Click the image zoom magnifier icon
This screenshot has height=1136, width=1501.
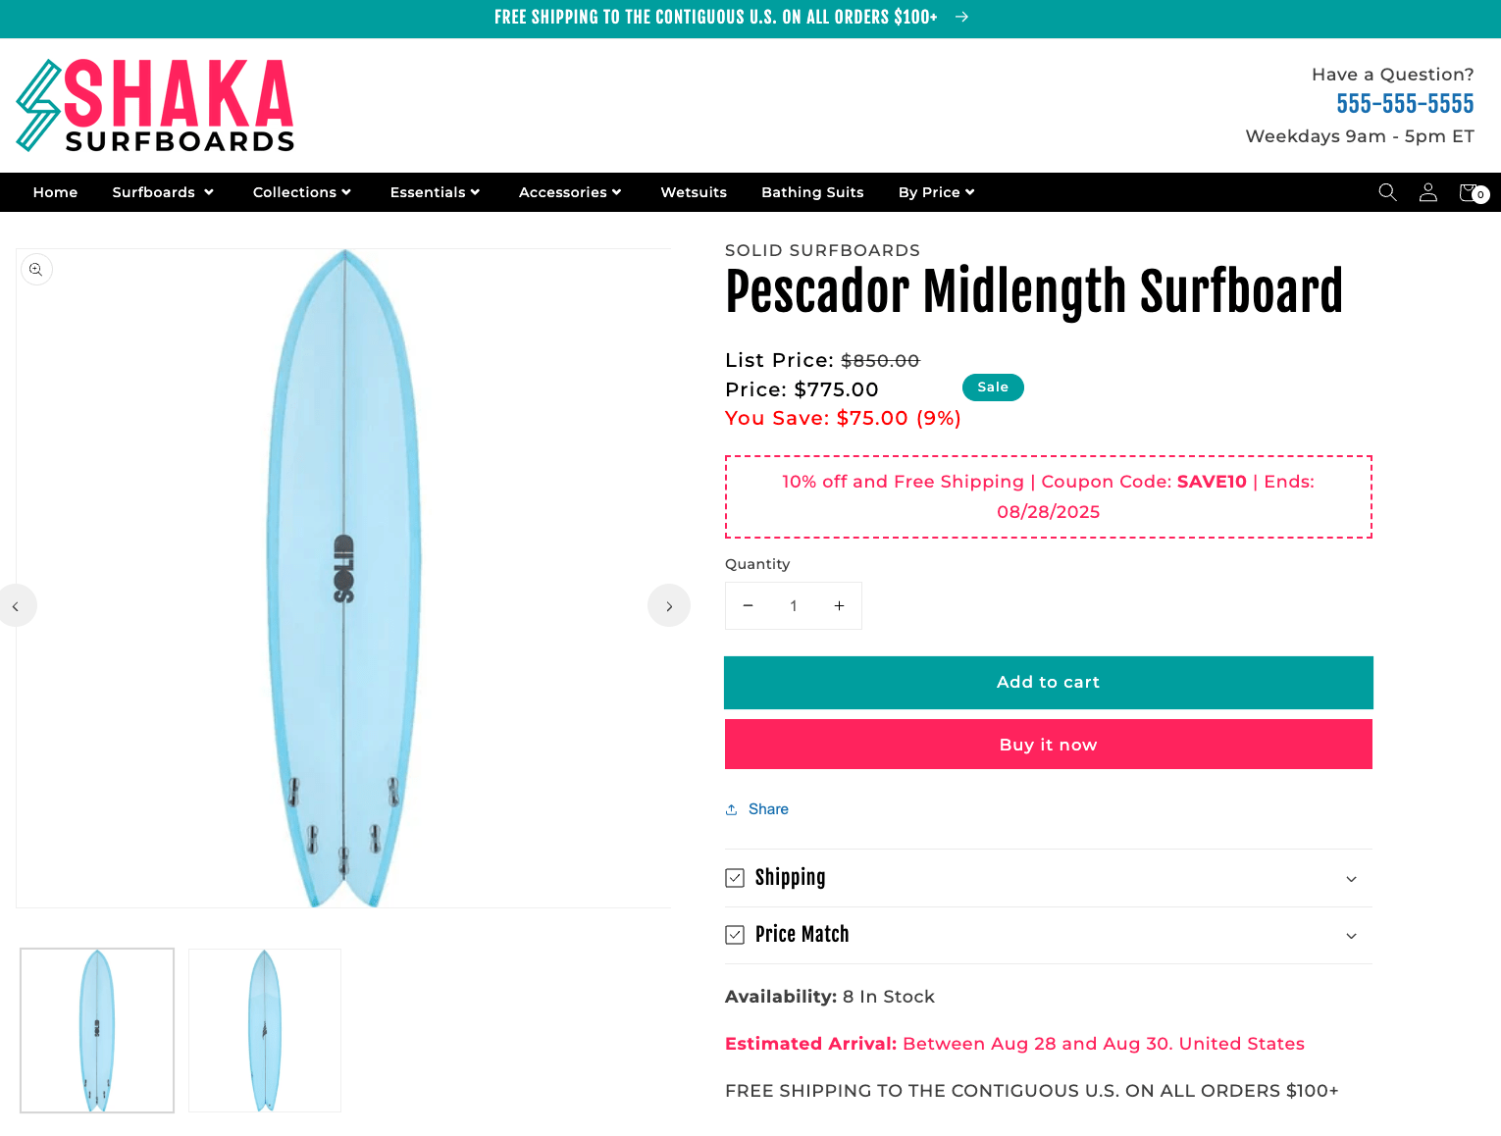(x=36, y=270)
